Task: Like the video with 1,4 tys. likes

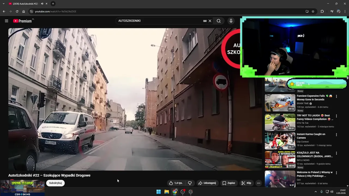Action: pyautogui.click(x=176, y=183)
